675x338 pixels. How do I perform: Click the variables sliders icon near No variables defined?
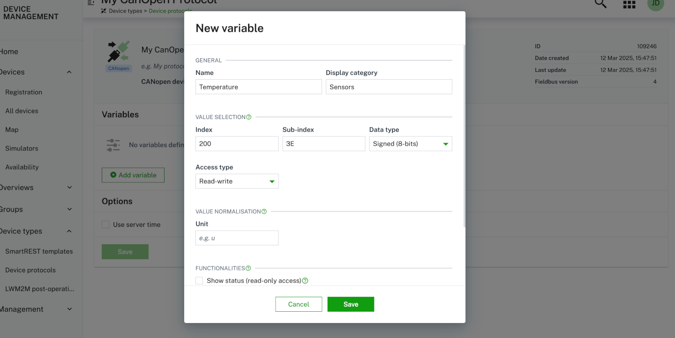click(112, 144)
